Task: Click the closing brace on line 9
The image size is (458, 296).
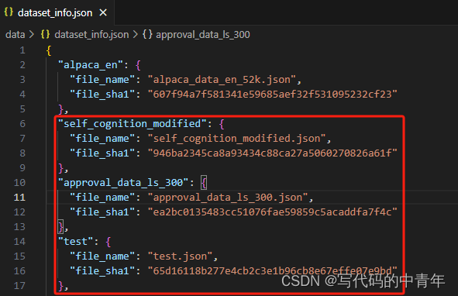Action: [60, 168]
